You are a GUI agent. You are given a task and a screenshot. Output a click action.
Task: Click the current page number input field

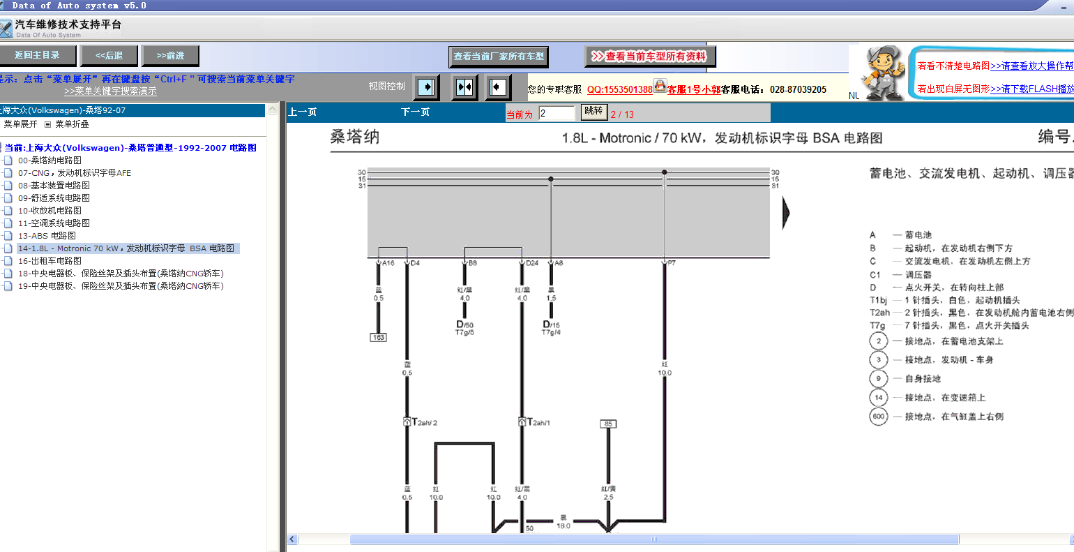tap(557, 113)
